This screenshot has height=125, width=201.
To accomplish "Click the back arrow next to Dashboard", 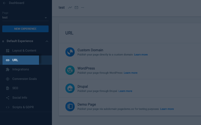I will click(x=4, y=3).
